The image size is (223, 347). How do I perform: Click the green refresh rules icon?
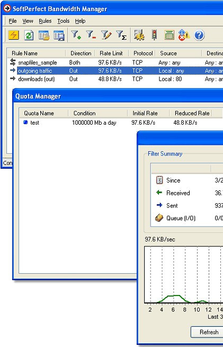point(29,35)
